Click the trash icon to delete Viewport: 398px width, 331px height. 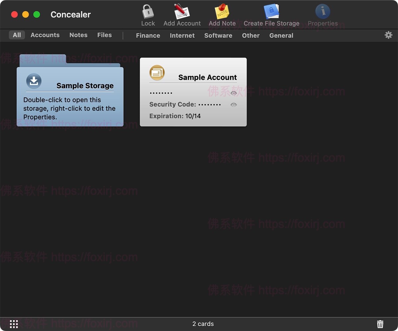pyautogui.click(x=381, y=324)
